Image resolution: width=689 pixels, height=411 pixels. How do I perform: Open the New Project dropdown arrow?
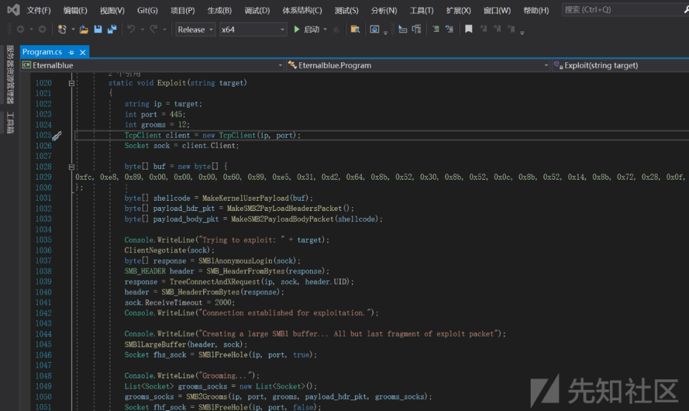coord(73,29)
